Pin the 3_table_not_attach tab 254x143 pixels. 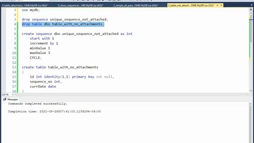pos(217,5)
